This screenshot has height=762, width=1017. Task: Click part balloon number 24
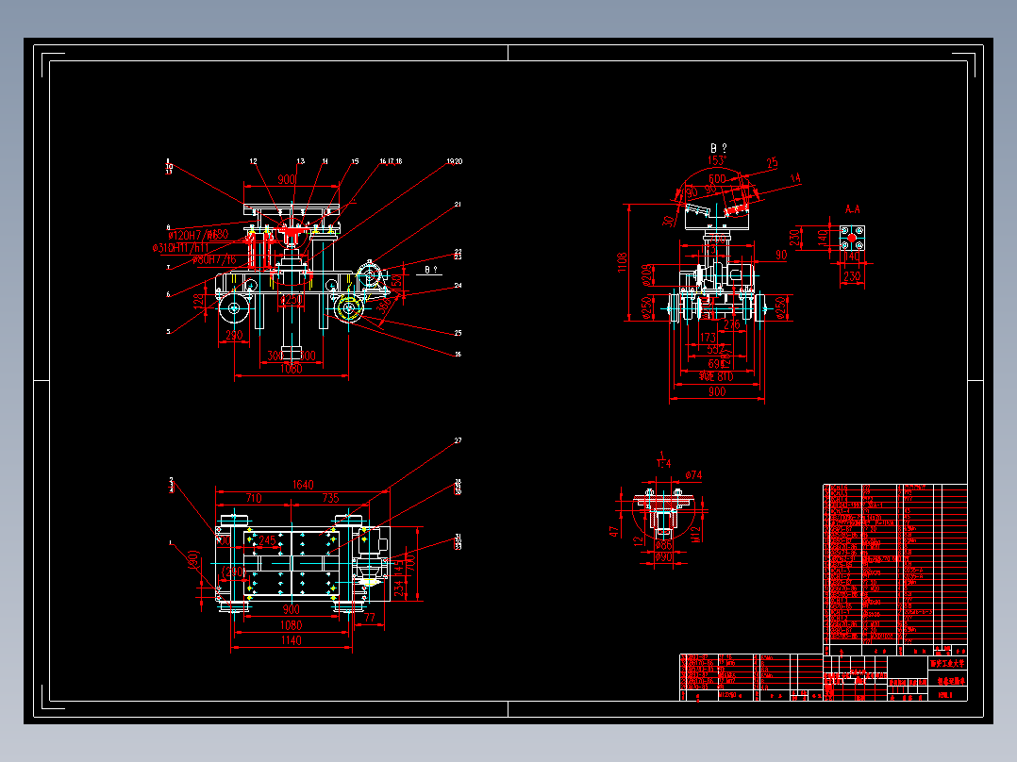point(458,286)
